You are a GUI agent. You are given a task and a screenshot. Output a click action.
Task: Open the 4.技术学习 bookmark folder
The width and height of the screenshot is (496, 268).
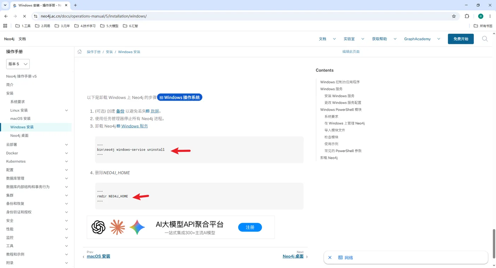pyautogui.click(x=85, y=26)
